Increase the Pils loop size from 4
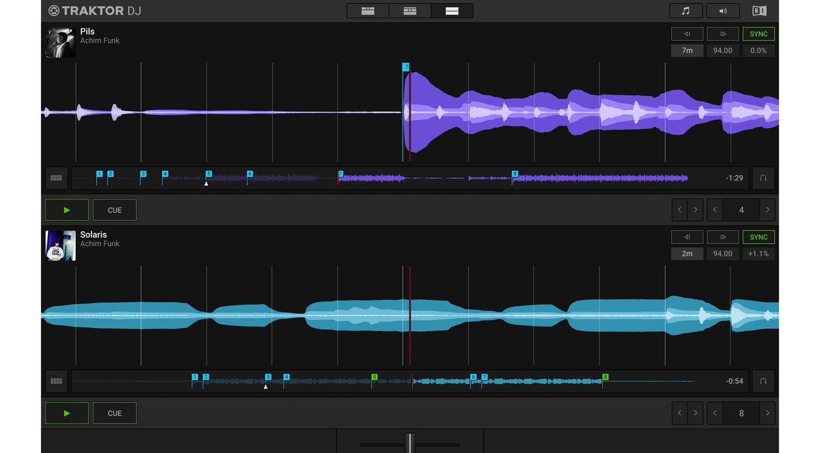820x453 pixels. pos(767,210)
